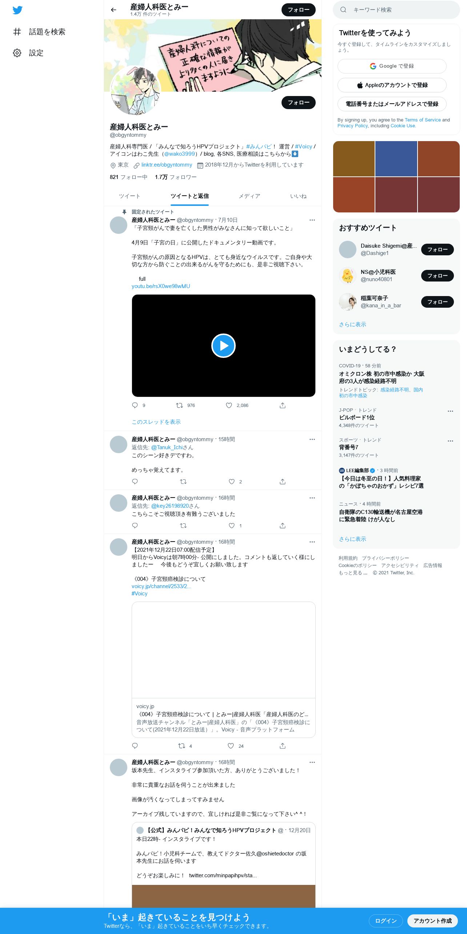
Task: Open linktr.ee/obgyntommy profile link
Action: pyautogui.click(x=167, y=165)
